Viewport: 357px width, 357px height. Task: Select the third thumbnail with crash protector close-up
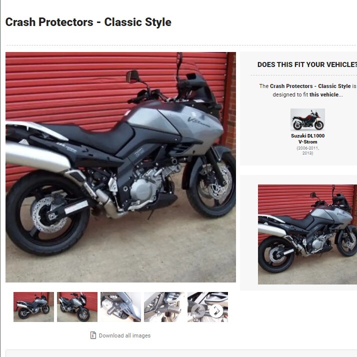(120, 307)
